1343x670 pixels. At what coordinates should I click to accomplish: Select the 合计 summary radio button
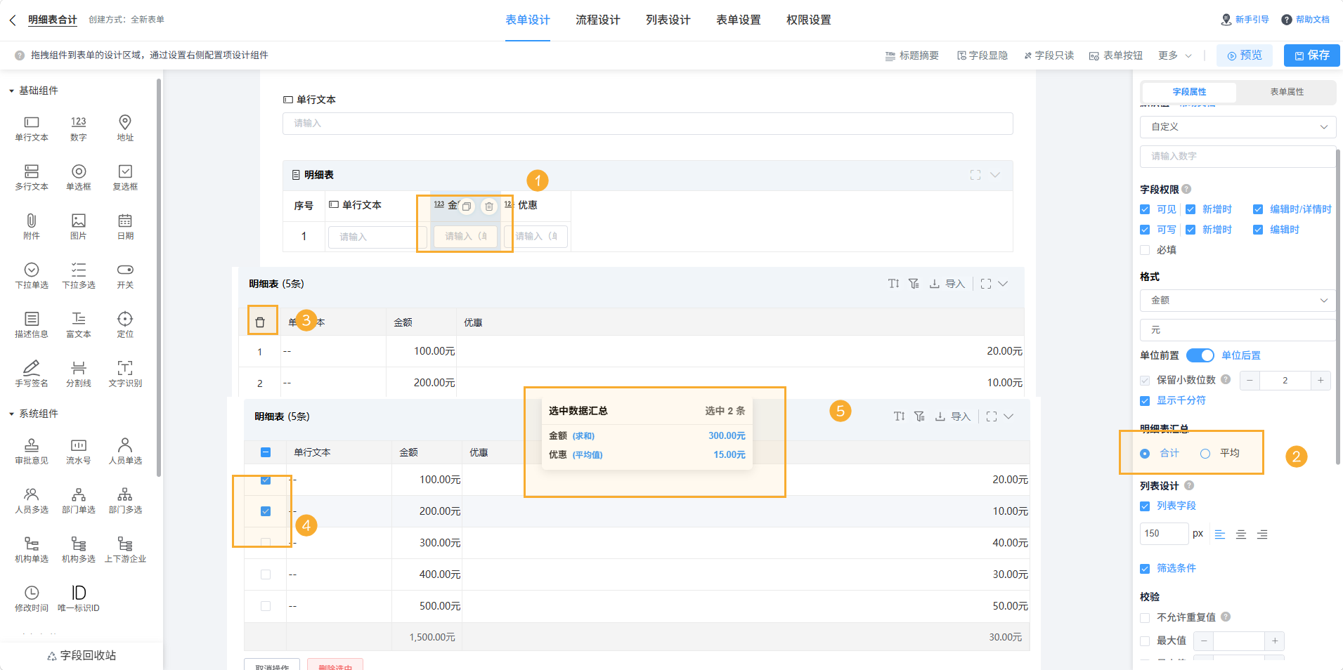pyautogui.click(x=1145, y=454)
